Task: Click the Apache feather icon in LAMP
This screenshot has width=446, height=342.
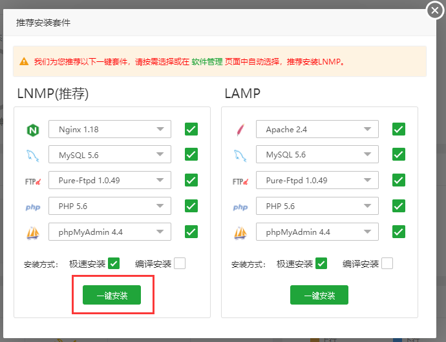Action: click(x=240, y=130)
